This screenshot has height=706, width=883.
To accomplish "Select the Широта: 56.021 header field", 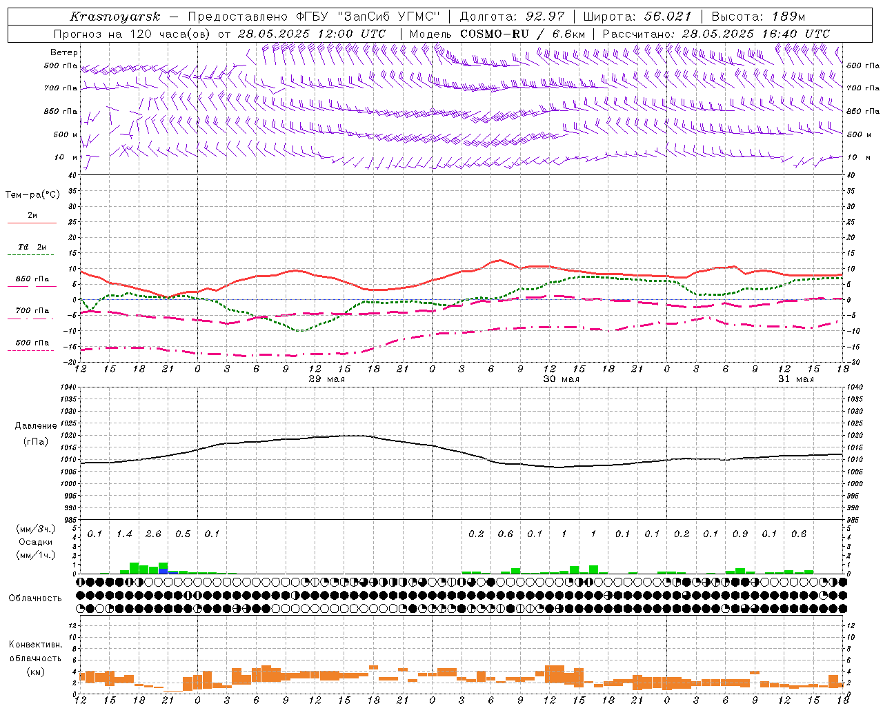I will pyautogui.click(x=637, y=17).
